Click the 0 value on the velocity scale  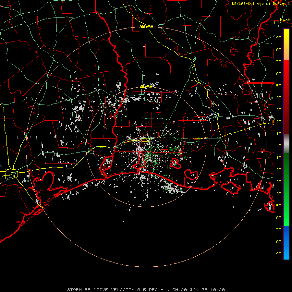280,146
